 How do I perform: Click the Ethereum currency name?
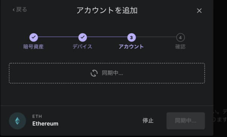(45, 123)
